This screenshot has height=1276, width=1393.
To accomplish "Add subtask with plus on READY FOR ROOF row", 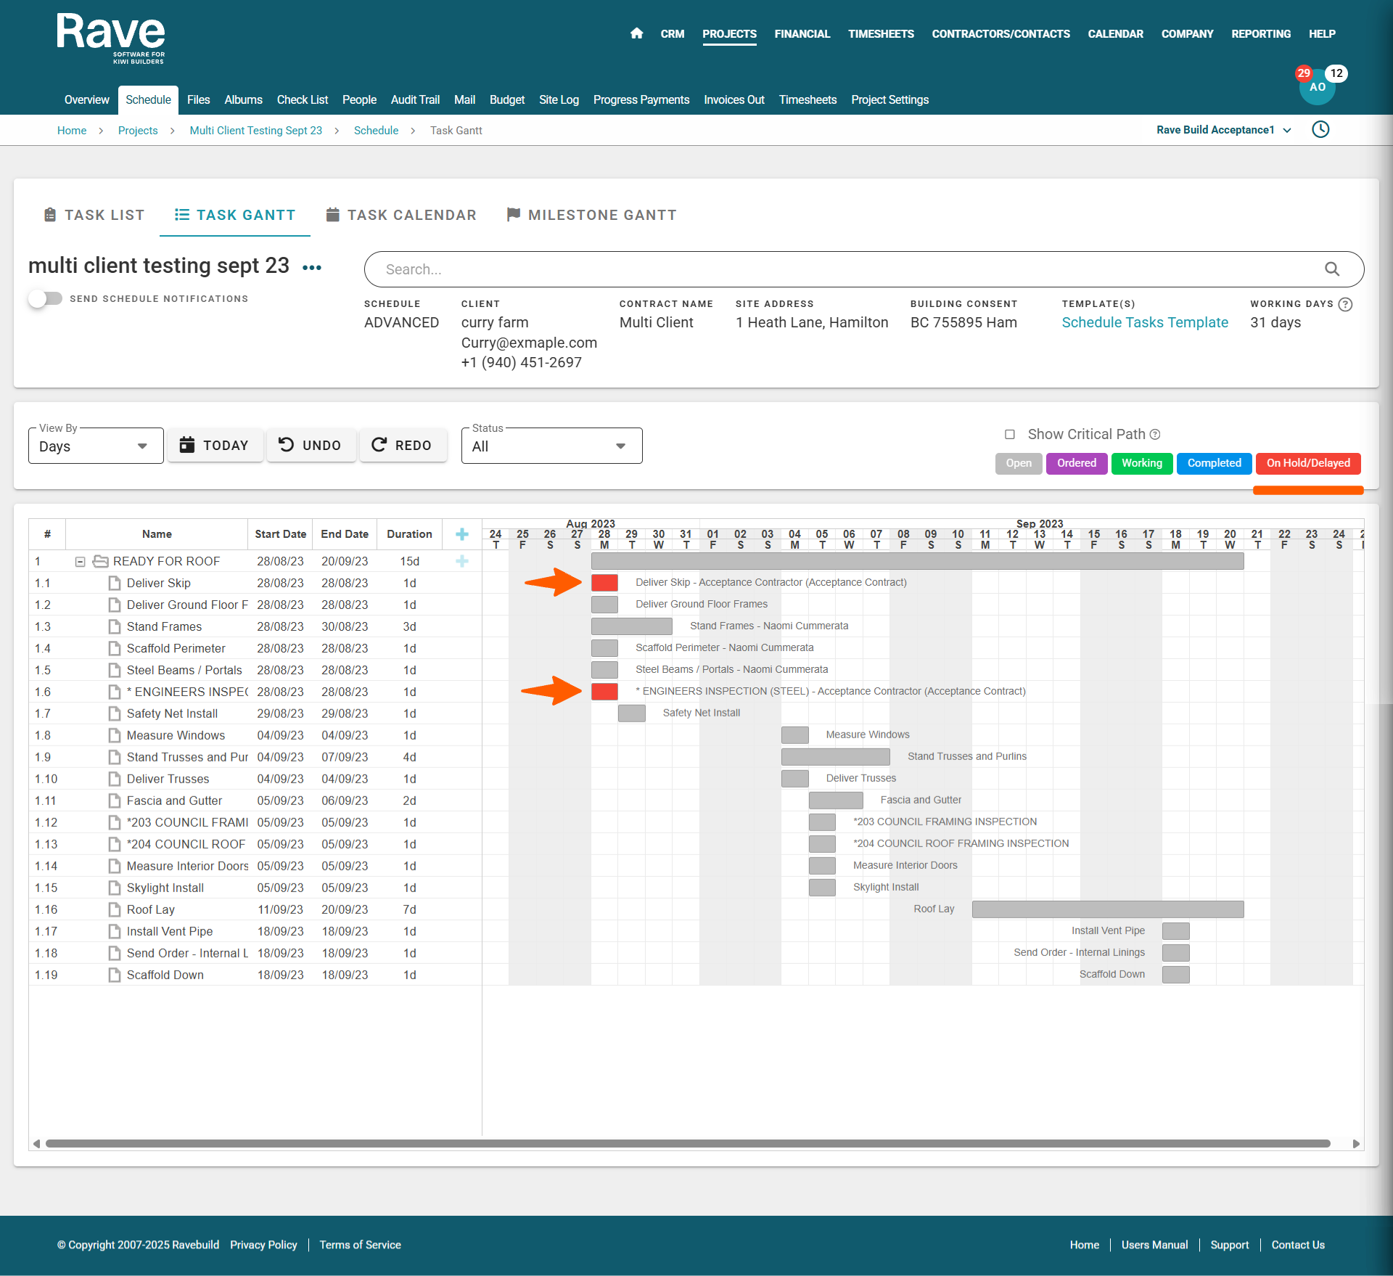I will pos(462,561).
